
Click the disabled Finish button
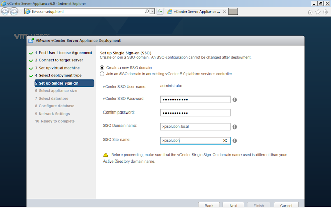pos(259,205)
